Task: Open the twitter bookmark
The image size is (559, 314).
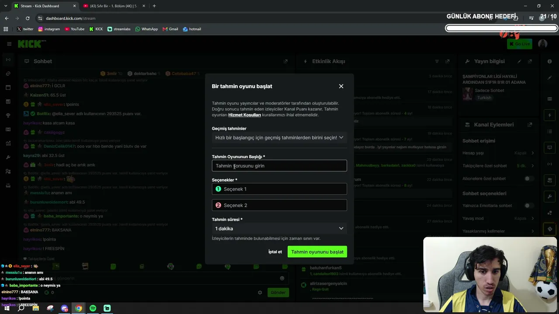Action: [x=25, y=29]
